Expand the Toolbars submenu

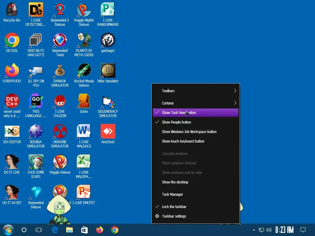(x=195, y=91)
